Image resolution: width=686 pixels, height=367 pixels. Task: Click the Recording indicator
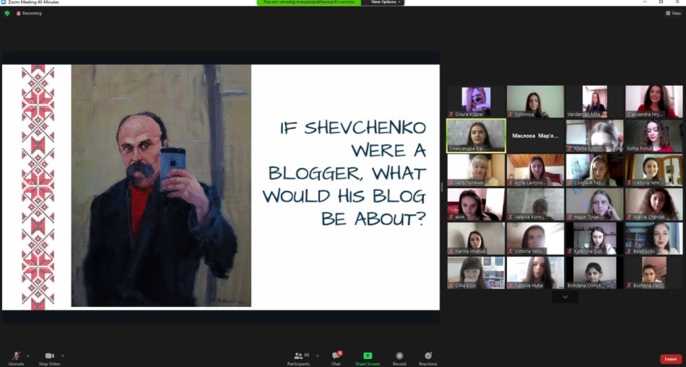pos(30,13)
